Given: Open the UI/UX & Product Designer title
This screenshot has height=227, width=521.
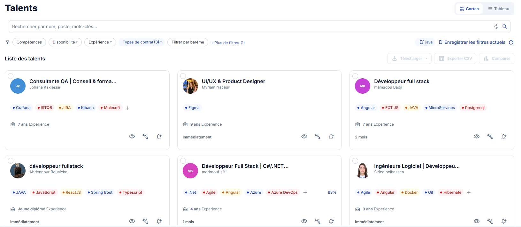Looking at the screenshot, I should (234, 81).
